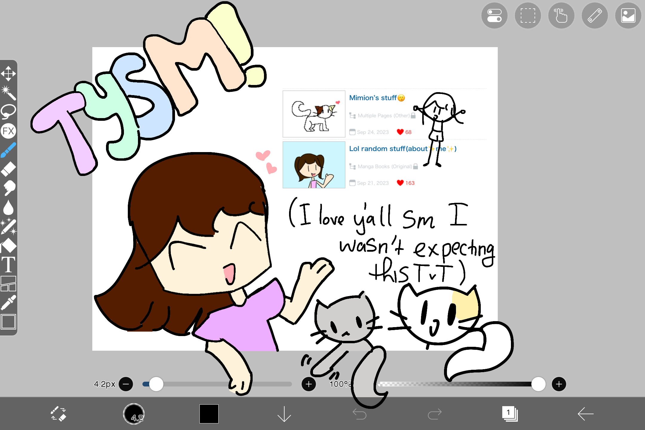The width and height of the screenshot is (645, 430).
Task: Select the Brush tool
Action: [x=9, y=150]
